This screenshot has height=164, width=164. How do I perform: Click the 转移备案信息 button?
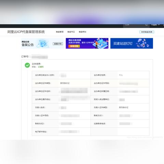point(147,32)
